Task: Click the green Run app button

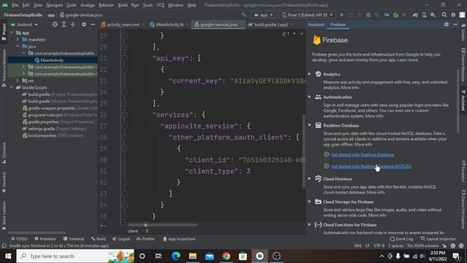Action: point(341,15)
